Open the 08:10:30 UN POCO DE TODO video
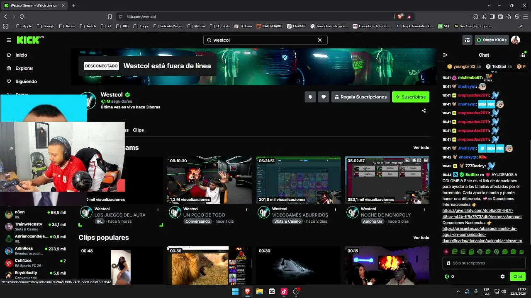This screenshot has height=298, width=531. (x=209, y=180)
